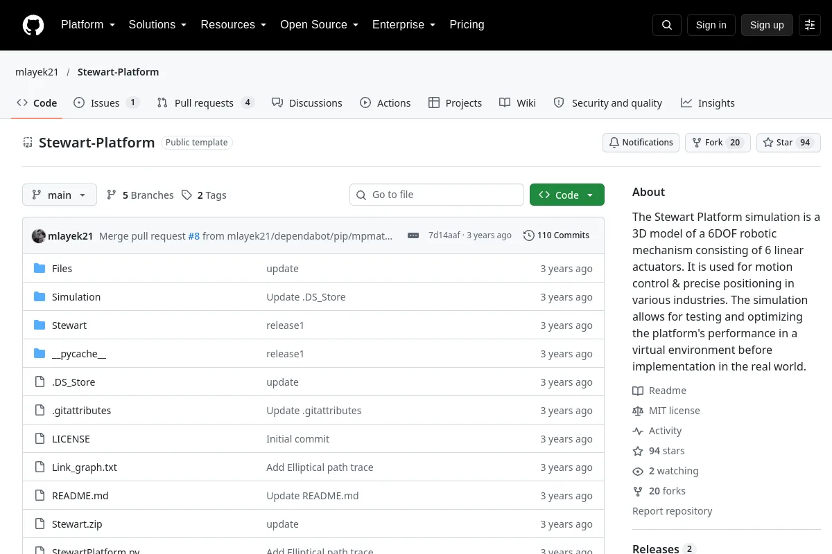The image size is (832, 554).
Task: Open the Enterprise dropdown
Action: pos(404,25)
